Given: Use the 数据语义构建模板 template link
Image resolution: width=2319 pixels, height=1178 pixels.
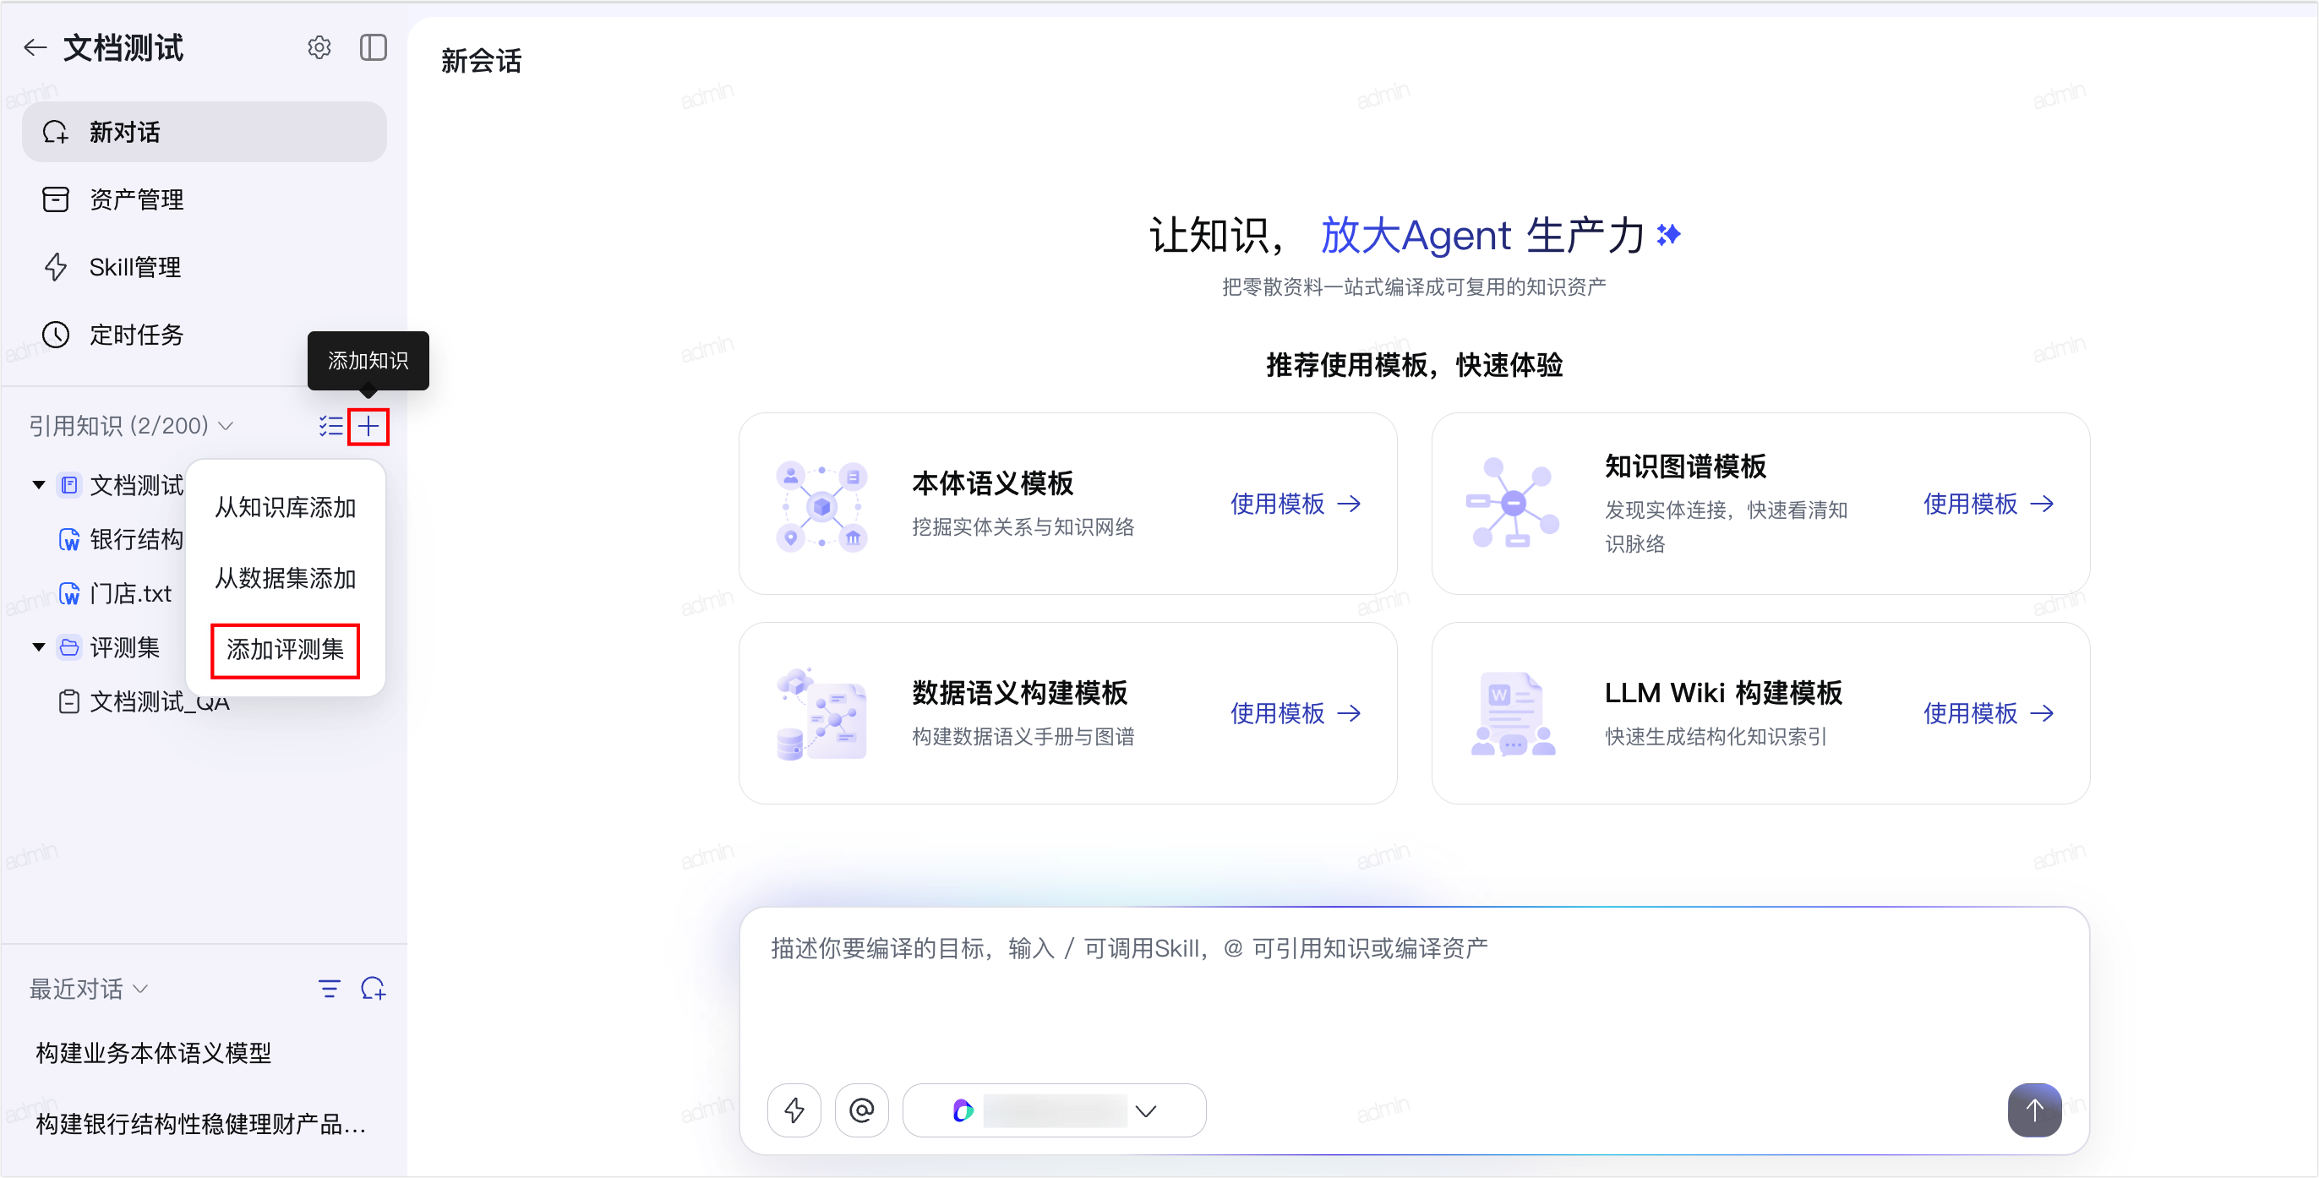Looking at the screenshot, I should 1296,713.
